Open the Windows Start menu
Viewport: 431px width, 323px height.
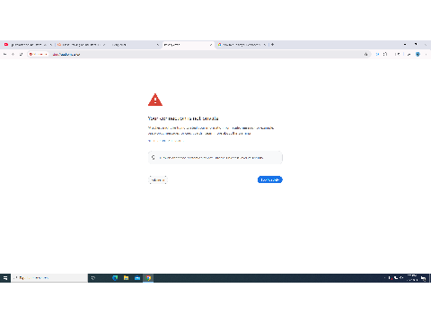coord(5,278)
